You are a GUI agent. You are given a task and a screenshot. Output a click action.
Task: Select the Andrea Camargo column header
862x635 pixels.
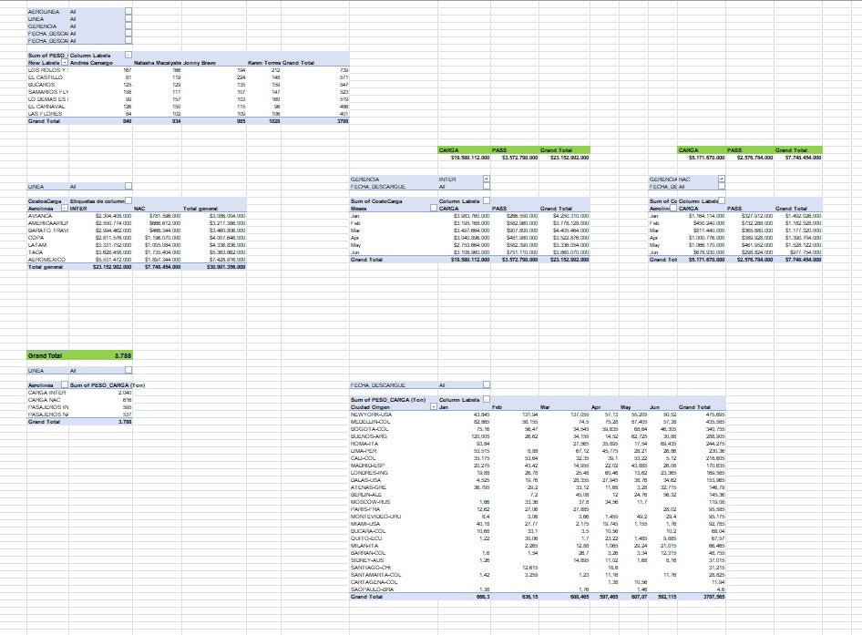tap(91, 63)
